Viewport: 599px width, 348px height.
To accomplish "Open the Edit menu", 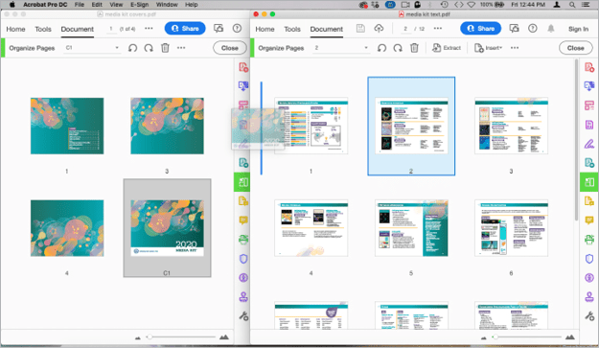I will point(97,5).
